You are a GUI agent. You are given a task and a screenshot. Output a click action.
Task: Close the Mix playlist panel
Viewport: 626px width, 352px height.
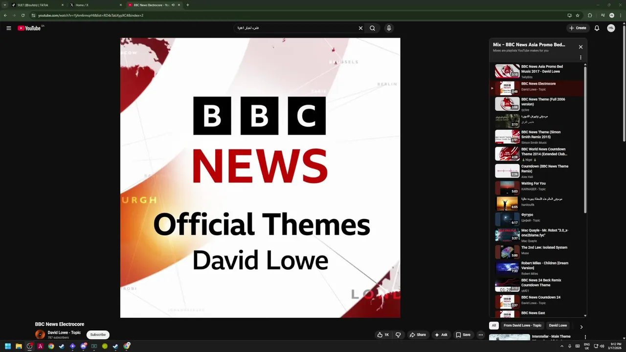click(581, 47)
